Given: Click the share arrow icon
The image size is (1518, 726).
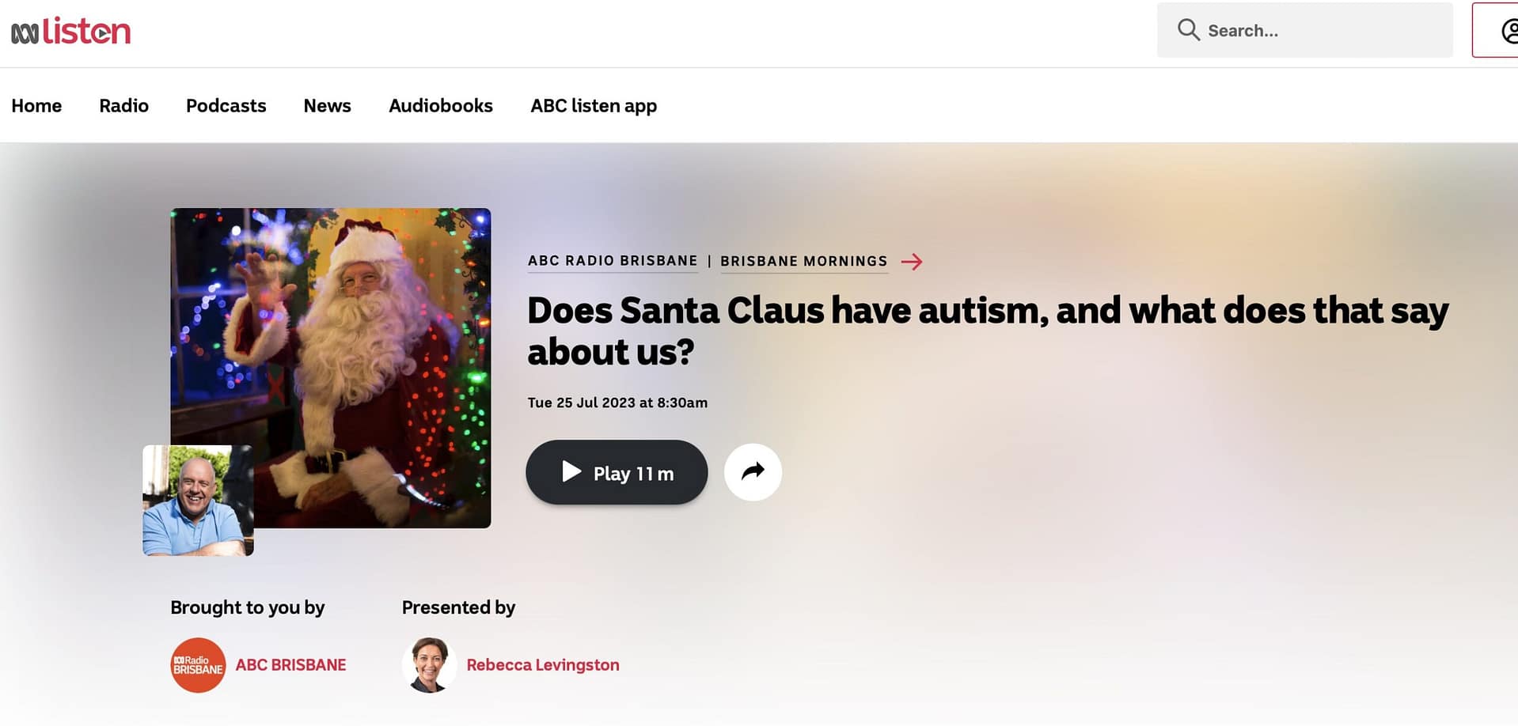Looking at the screenshot, I should click(x=753, y=471).
